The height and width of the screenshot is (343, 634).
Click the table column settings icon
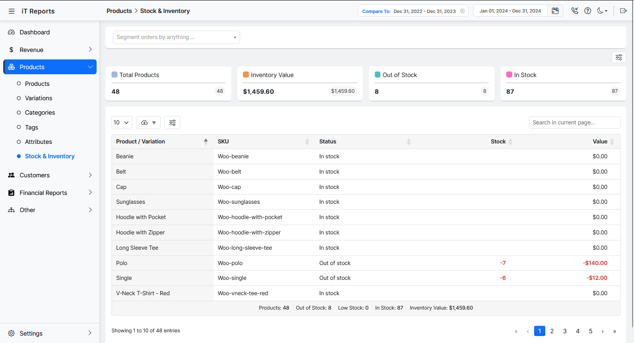(172, 123)
